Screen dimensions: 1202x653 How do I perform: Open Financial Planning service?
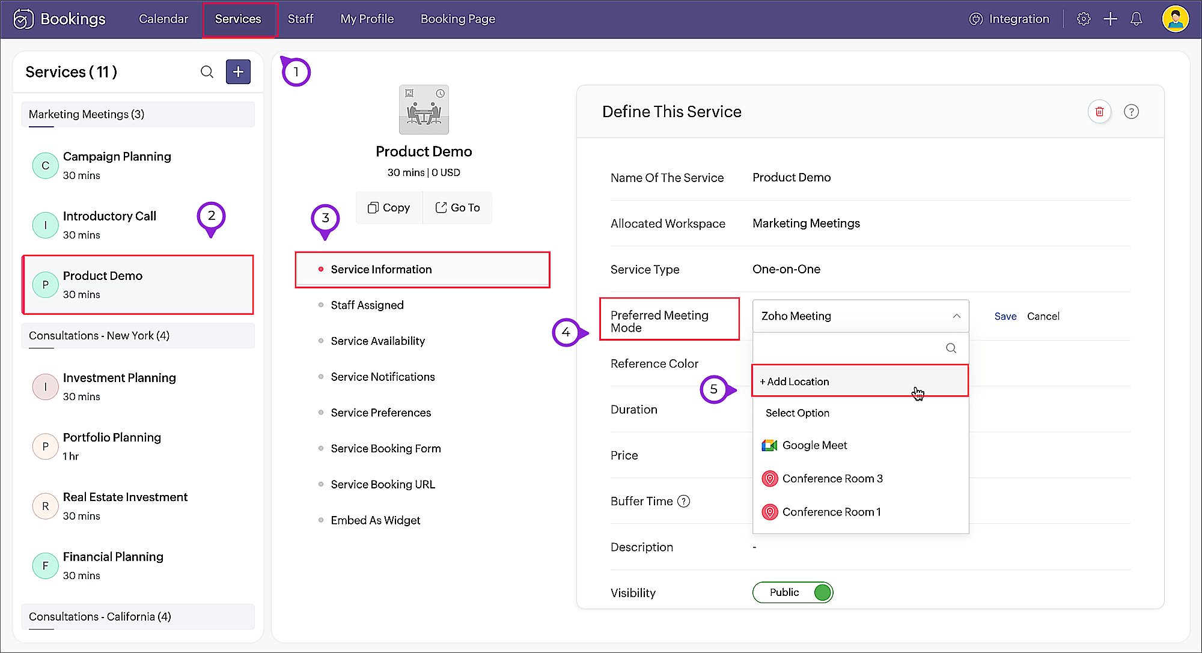(x=138, y=566)
